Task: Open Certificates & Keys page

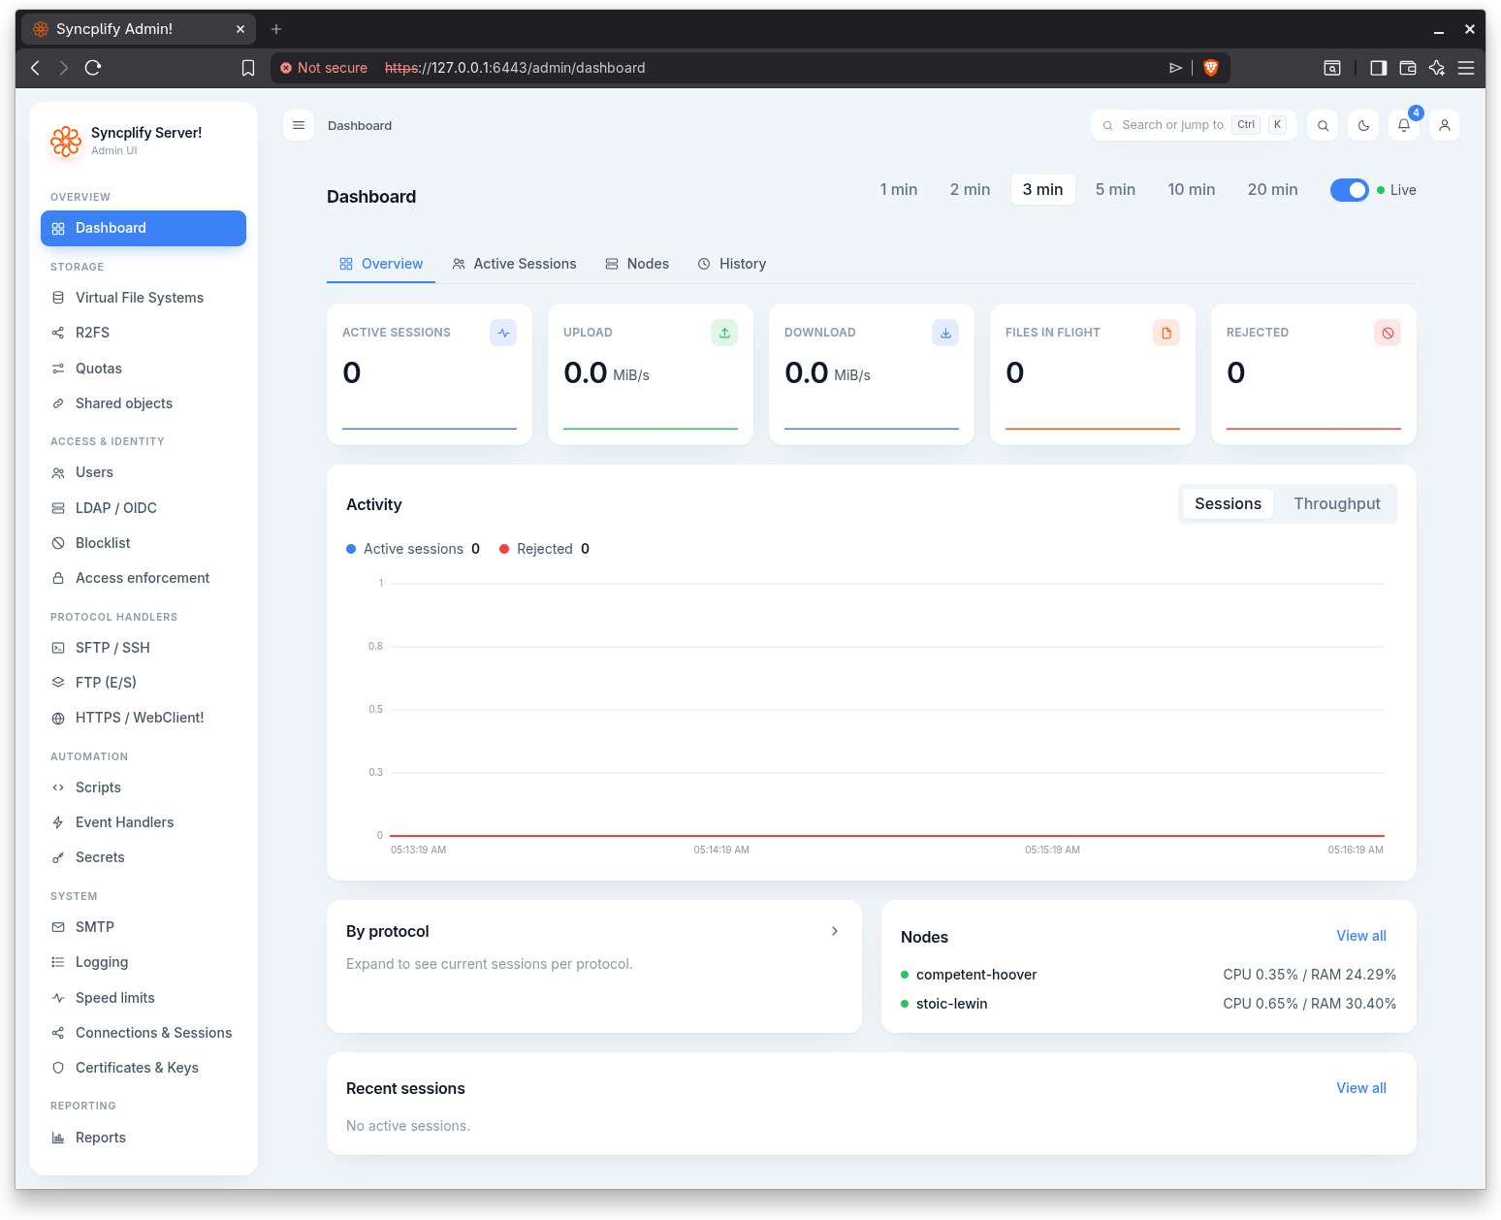Action: tap(144, 1068)
